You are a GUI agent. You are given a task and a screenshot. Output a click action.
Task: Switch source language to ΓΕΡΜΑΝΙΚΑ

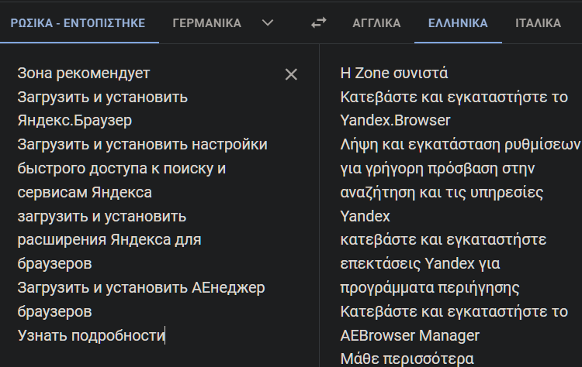(206, 23)
